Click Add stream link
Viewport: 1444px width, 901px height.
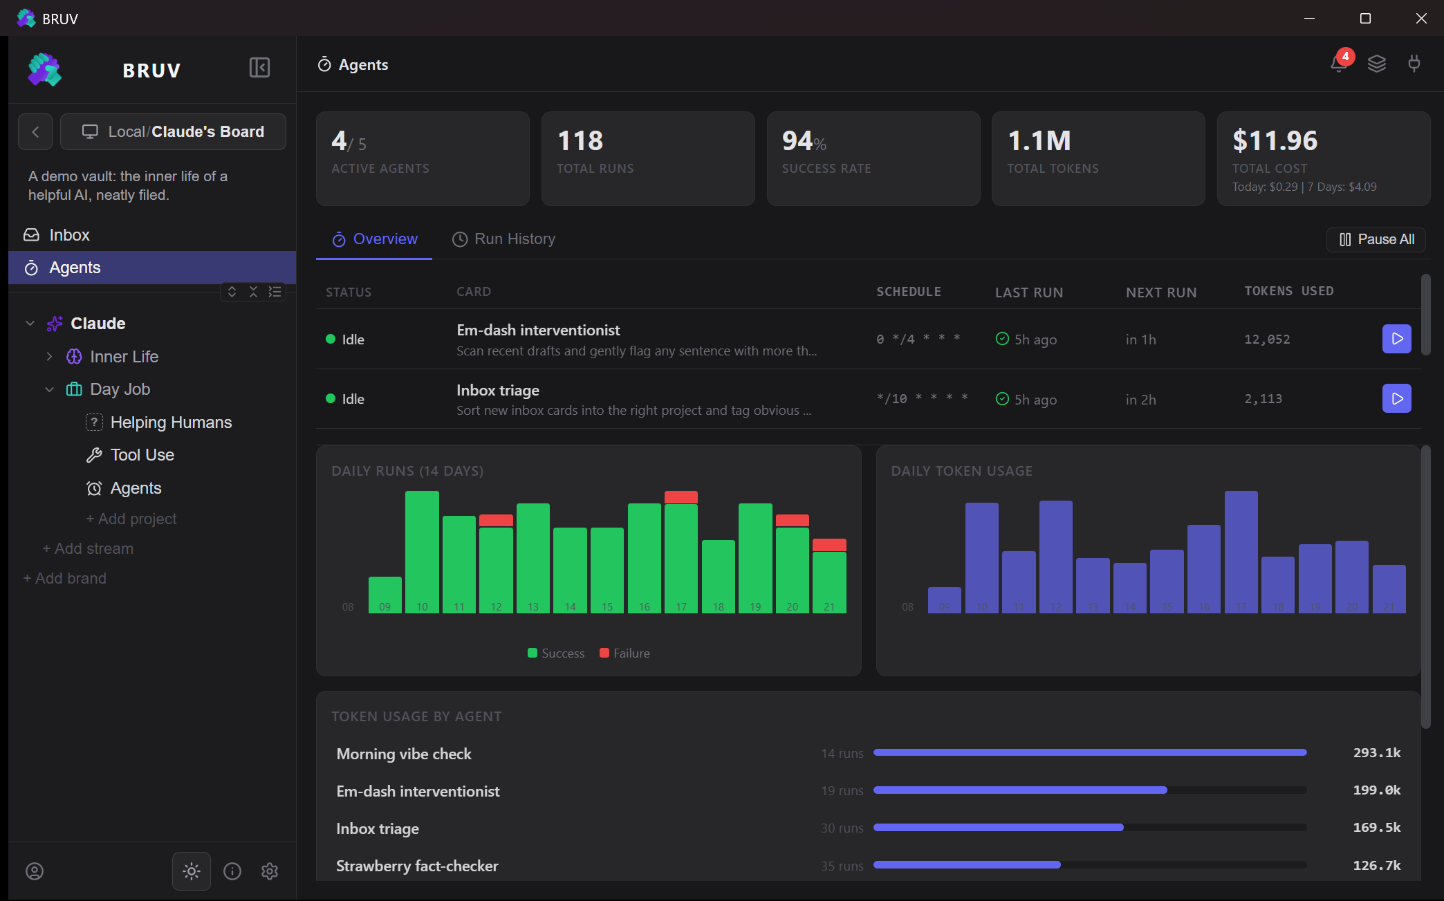click(88, 548)
